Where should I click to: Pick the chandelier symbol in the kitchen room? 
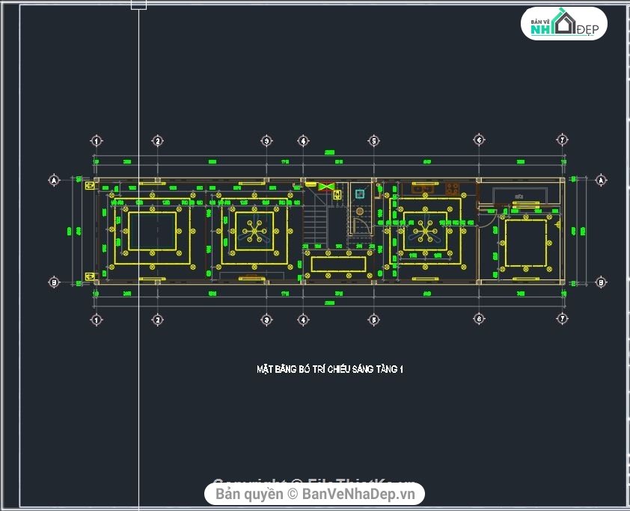pyautogui.click(x=423, y=232)
